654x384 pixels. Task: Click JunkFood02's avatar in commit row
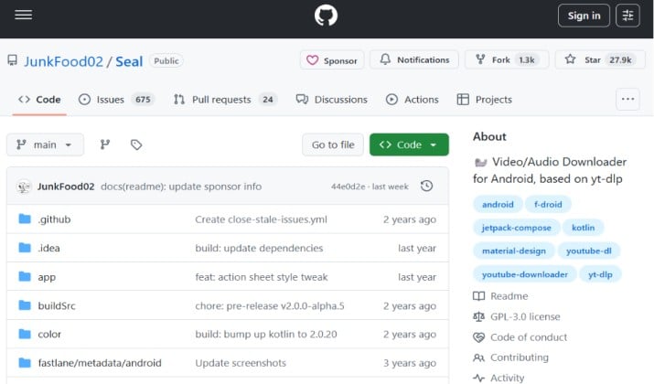[x=24, y=187]
